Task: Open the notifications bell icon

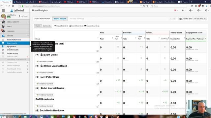Action: 183,10
